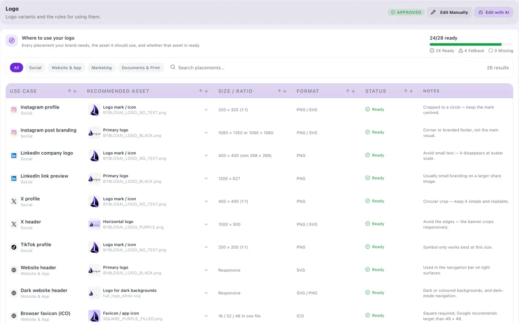Click the X icon beside X header

tap(14, 224)
